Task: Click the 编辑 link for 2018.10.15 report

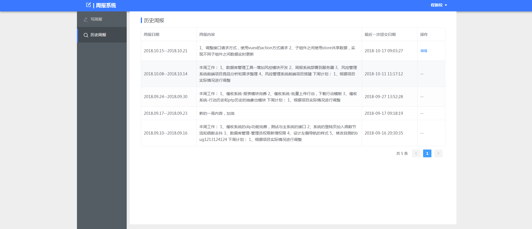Action: pyautogui.click(x=424, y=51)
